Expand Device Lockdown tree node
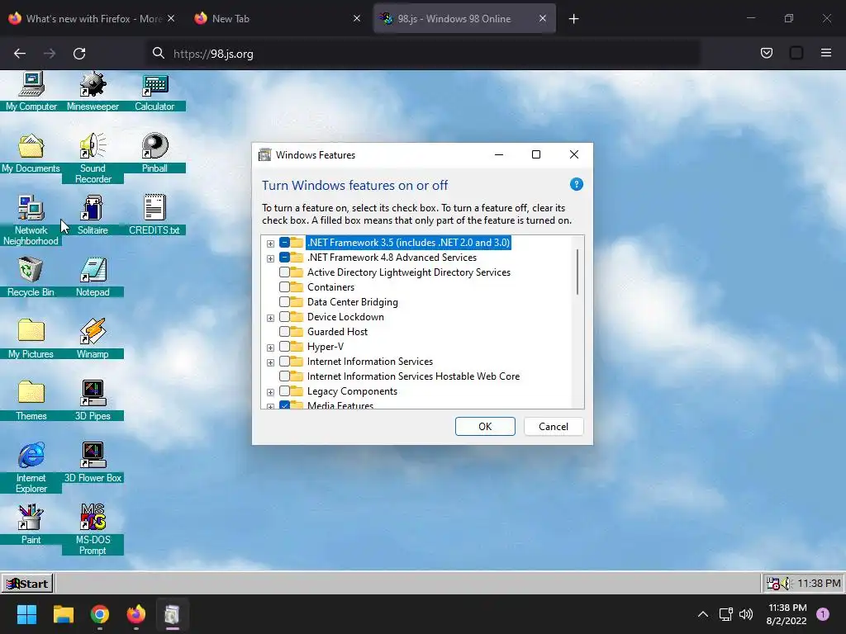The image size is (846, 634). tap(270, 318)
